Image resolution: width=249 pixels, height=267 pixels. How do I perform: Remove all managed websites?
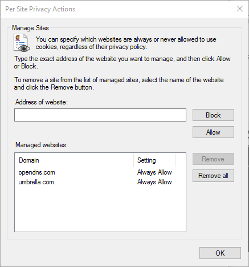(x=213, y=176)
